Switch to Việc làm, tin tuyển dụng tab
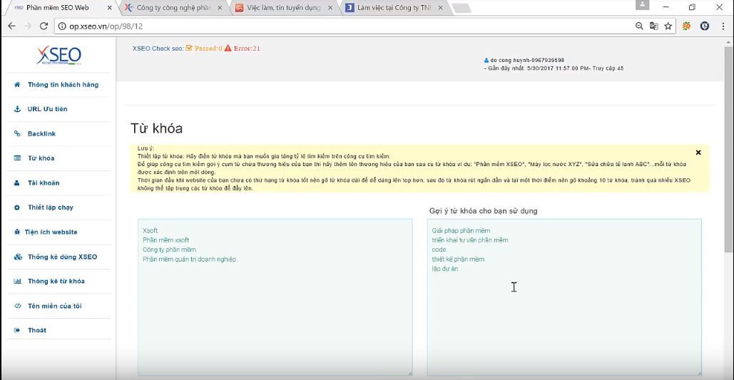This screenshot has height=380, width=734. 284,8
